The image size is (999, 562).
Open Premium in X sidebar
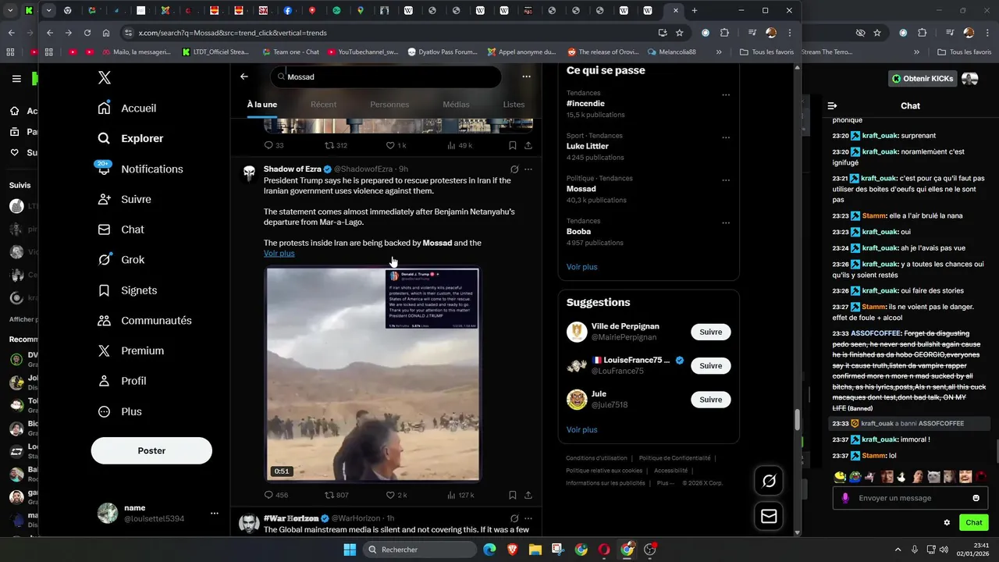pyautogui.click(x=130, y=351)
